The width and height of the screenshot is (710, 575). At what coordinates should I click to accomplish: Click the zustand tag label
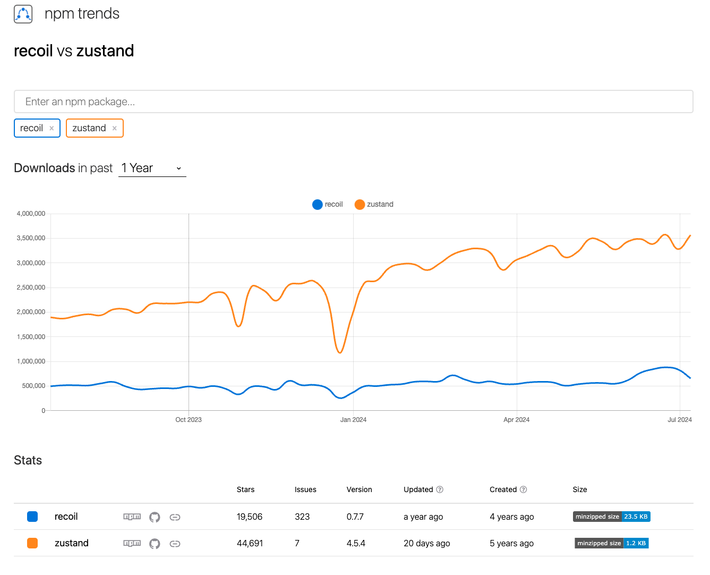pyautogui.click(x=89, y=128)
